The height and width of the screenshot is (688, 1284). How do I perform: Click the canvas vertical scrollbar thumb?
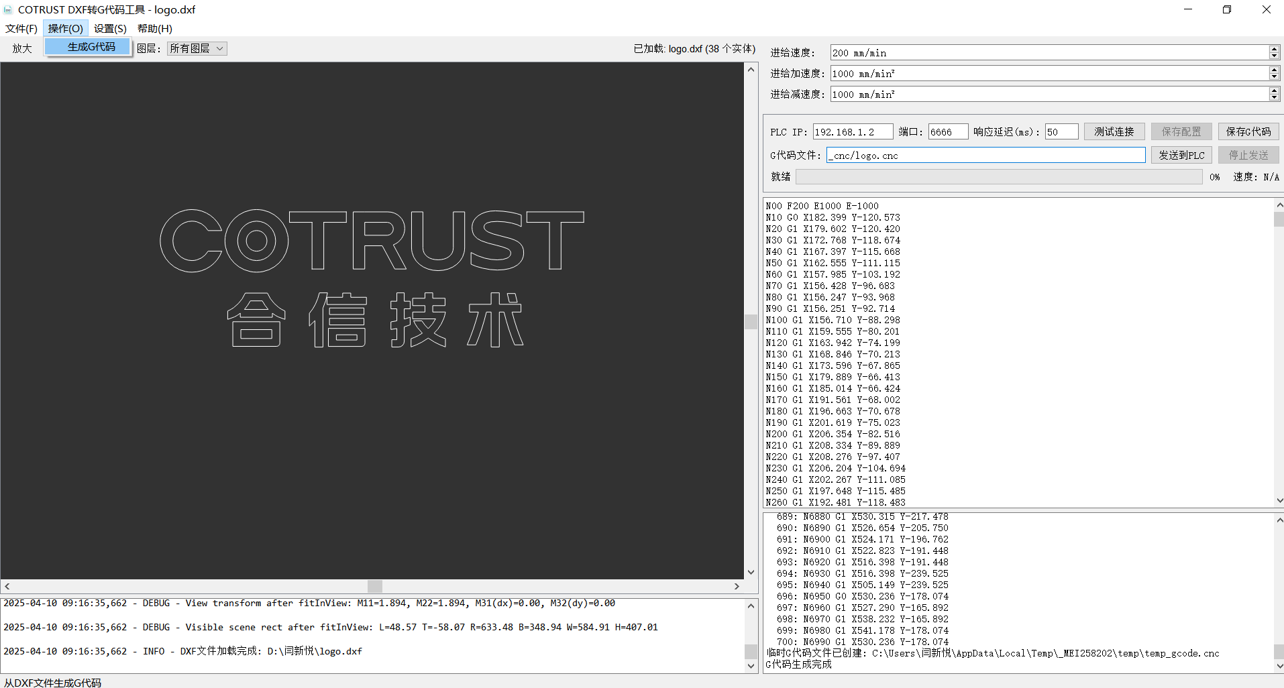(751, 321)
